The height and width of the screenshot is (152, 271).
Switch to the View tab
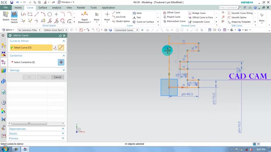[69, 8]
